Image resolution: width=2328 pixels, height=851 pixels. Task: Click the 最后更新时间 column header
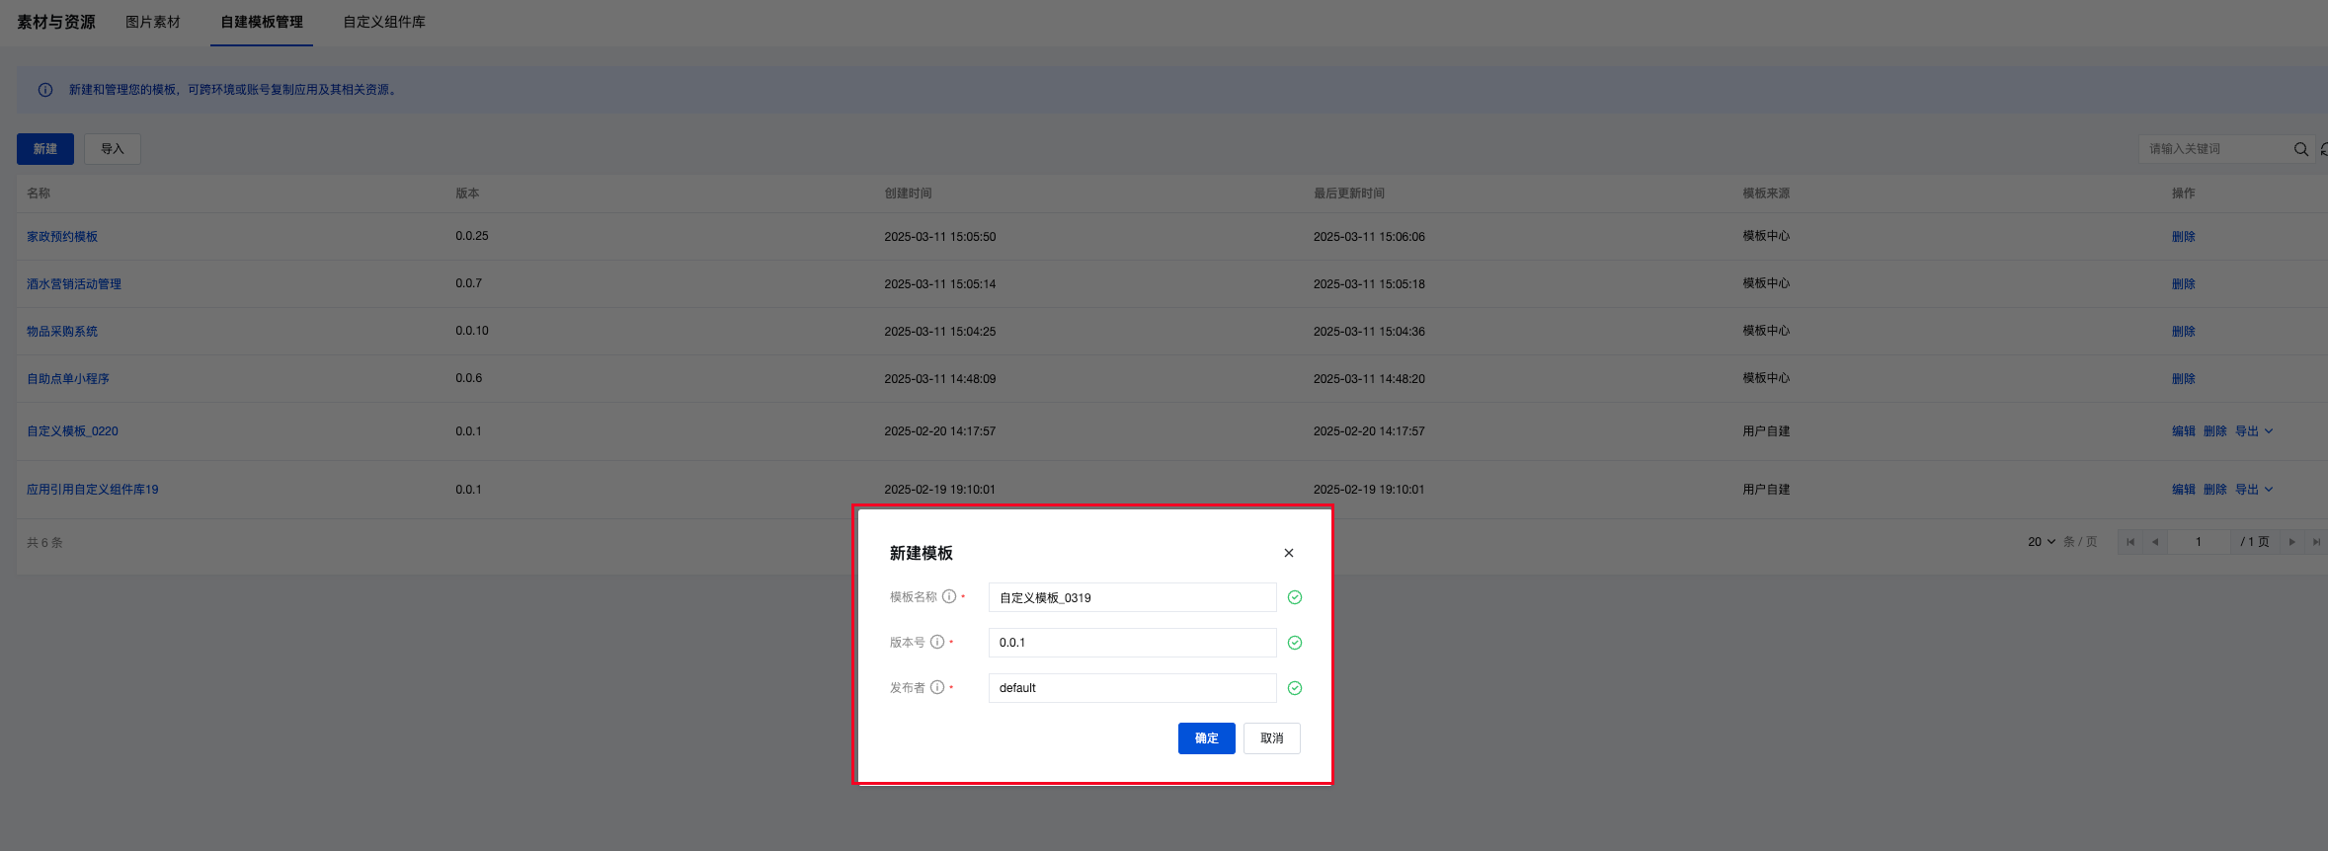pyautogui.click(x=1348, y=193)
